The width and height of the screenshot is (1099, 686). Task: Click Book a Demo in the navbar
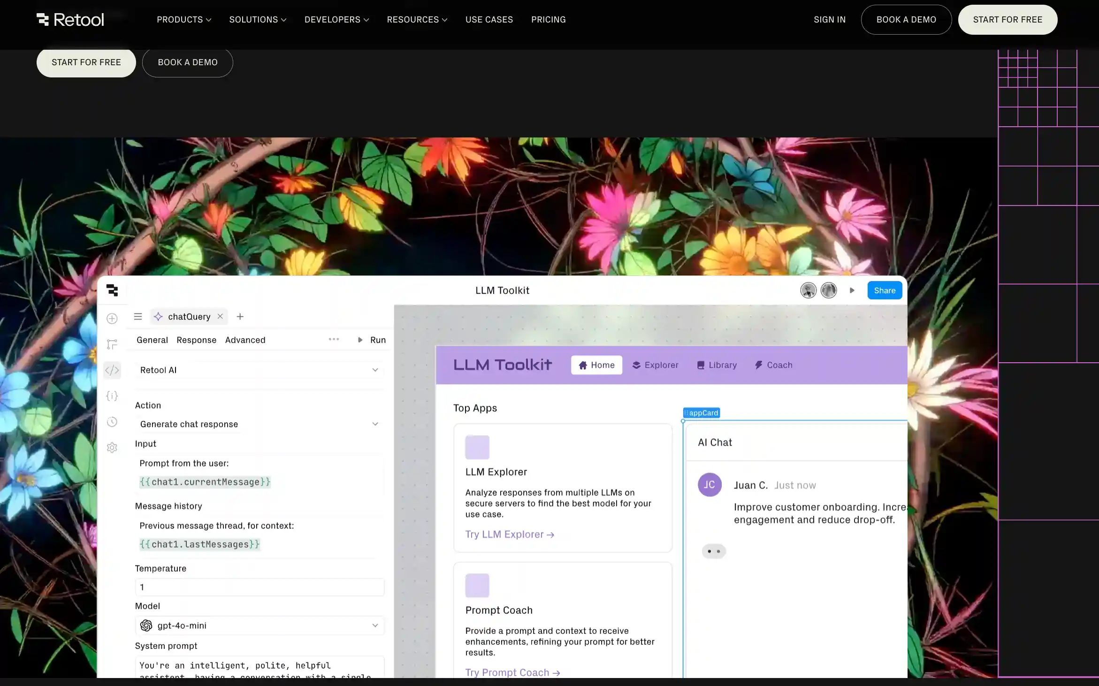(x=906, y=20)
